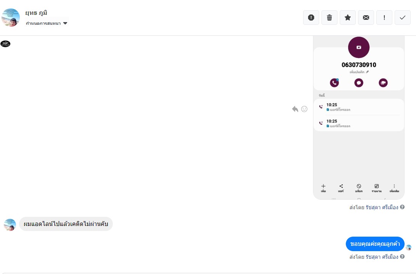Image resolution: width=416 pixels, height=274 pixels.
Task: Click the small black avatar at top left
Action: pyautogui.click(x=5, y=44)
